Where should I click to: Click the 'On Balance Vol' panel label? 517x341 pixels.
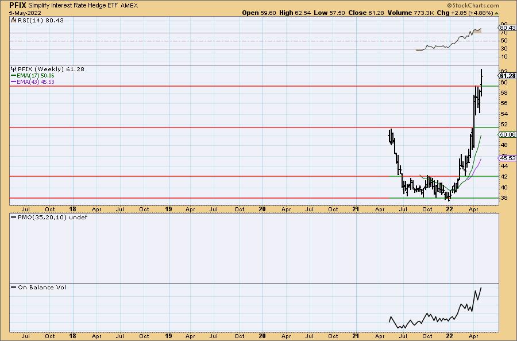pos(42,287)
